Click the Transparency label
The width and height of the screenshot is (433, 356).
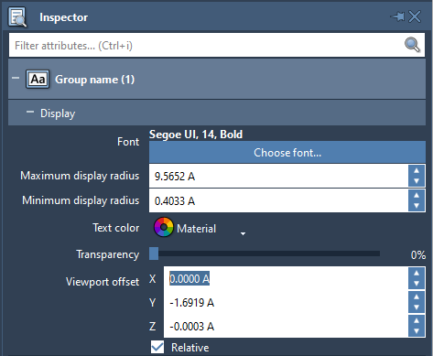108,254
